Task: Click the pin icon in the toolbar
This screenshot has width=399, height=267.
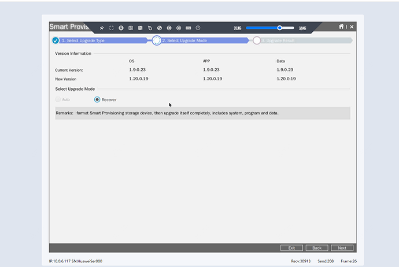Action: point(102,28)
